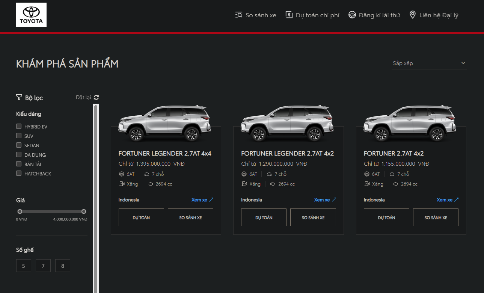Viewport: 484px width, 293px height.
Task: Click the cost estimate icon beside Dự toán chi phí
Action: click(289, 15)
